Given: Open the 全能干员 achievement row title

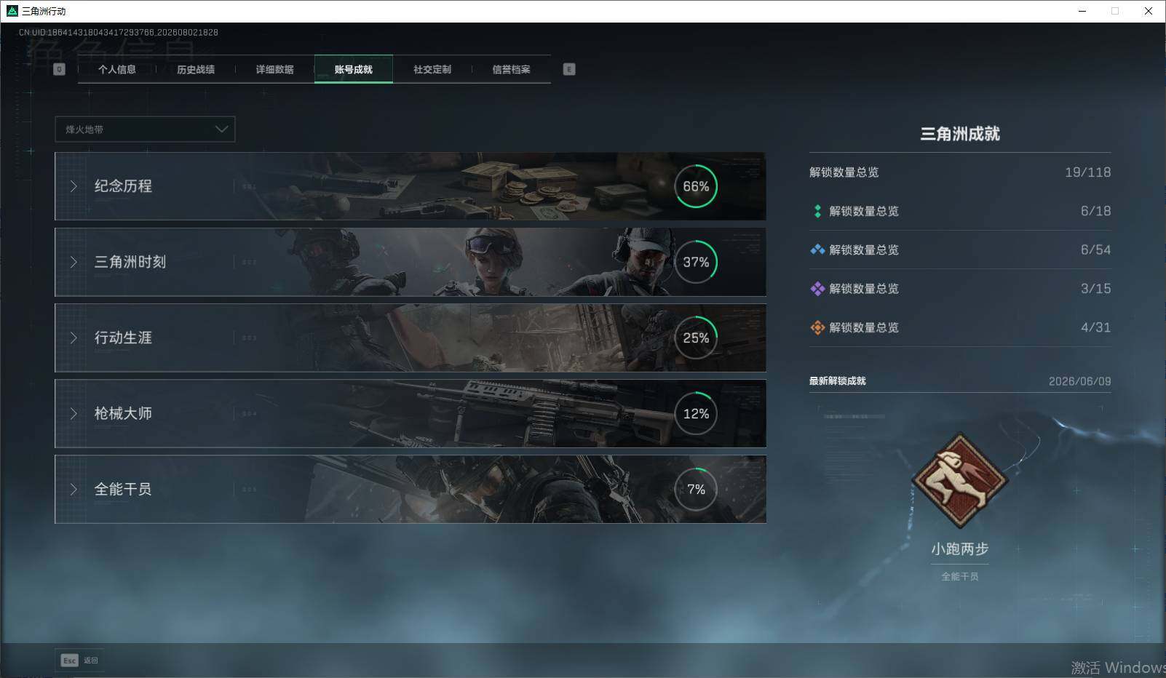Looking at the screenshot, I should point(123,489).
